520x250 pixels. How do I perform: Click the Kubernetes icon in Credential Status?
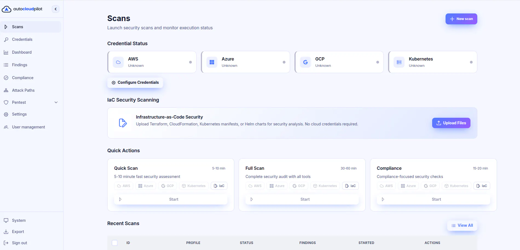(399, 62)
